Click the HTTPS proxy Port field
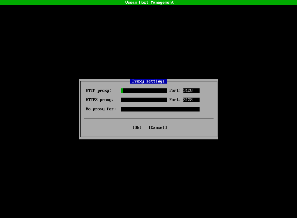Screen dimensions: 297x218 click(191, 100)
